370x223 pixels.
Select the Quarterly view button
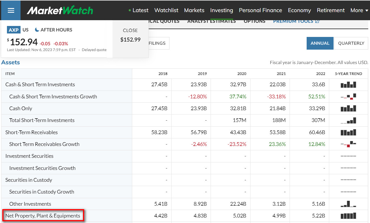pos(351,43)
